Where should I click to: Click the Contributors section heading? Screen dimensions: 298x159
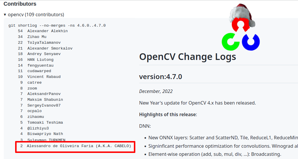coord(20,4)
